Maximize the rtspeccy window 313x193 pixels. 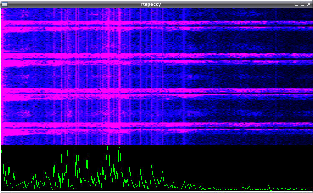pyautogui.click(x=303, y=4)
